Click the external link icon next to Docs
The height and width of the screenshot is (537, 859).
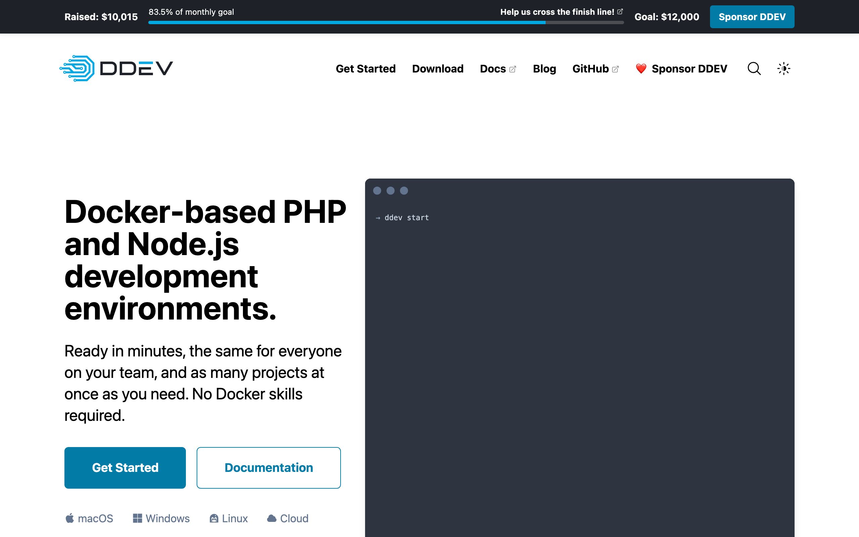[x=513, y=69]
